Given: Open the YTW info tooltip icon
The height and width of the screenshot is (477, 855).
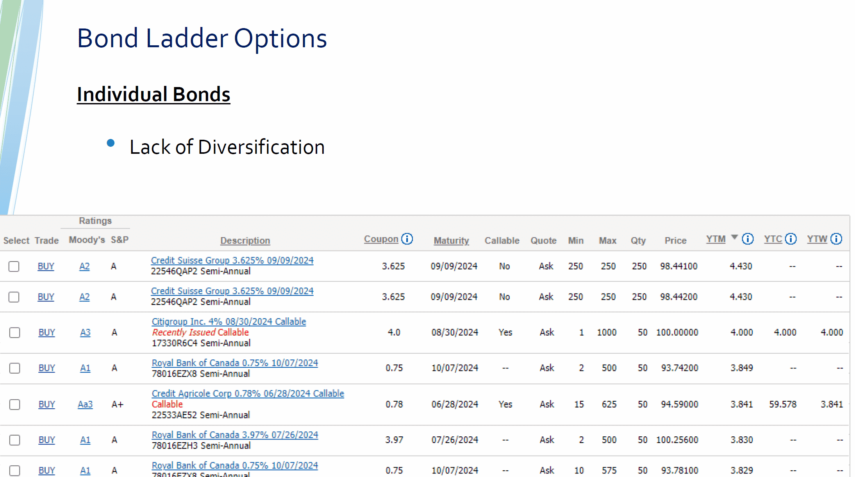Looking at the screenshot, I should coord(837,239).
